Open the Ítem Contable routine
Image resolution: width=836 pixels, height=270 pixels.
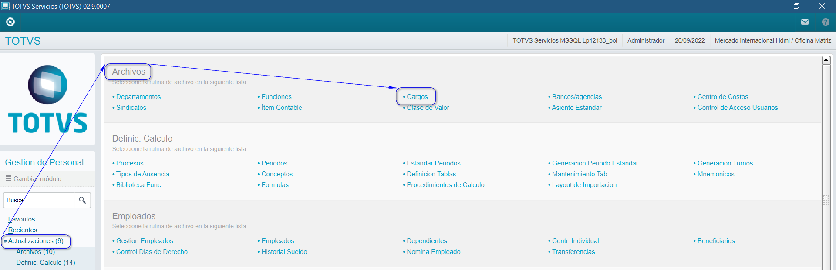tap(282, 108)
